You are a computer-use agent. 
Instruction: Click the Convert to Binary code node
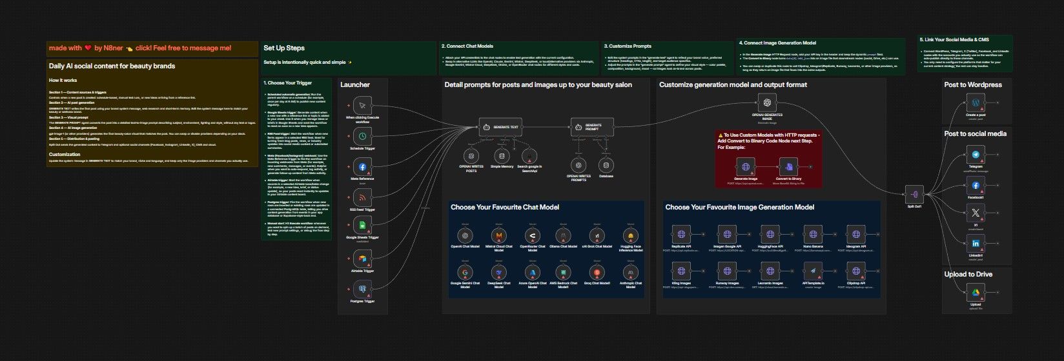[788, 167]
